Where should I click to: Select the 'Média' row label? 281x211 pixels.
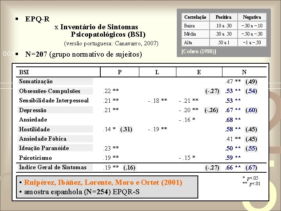pos(190,34)
